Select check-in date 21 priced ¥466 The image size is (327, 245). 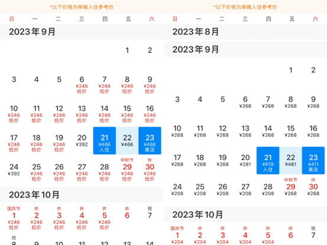104,141
